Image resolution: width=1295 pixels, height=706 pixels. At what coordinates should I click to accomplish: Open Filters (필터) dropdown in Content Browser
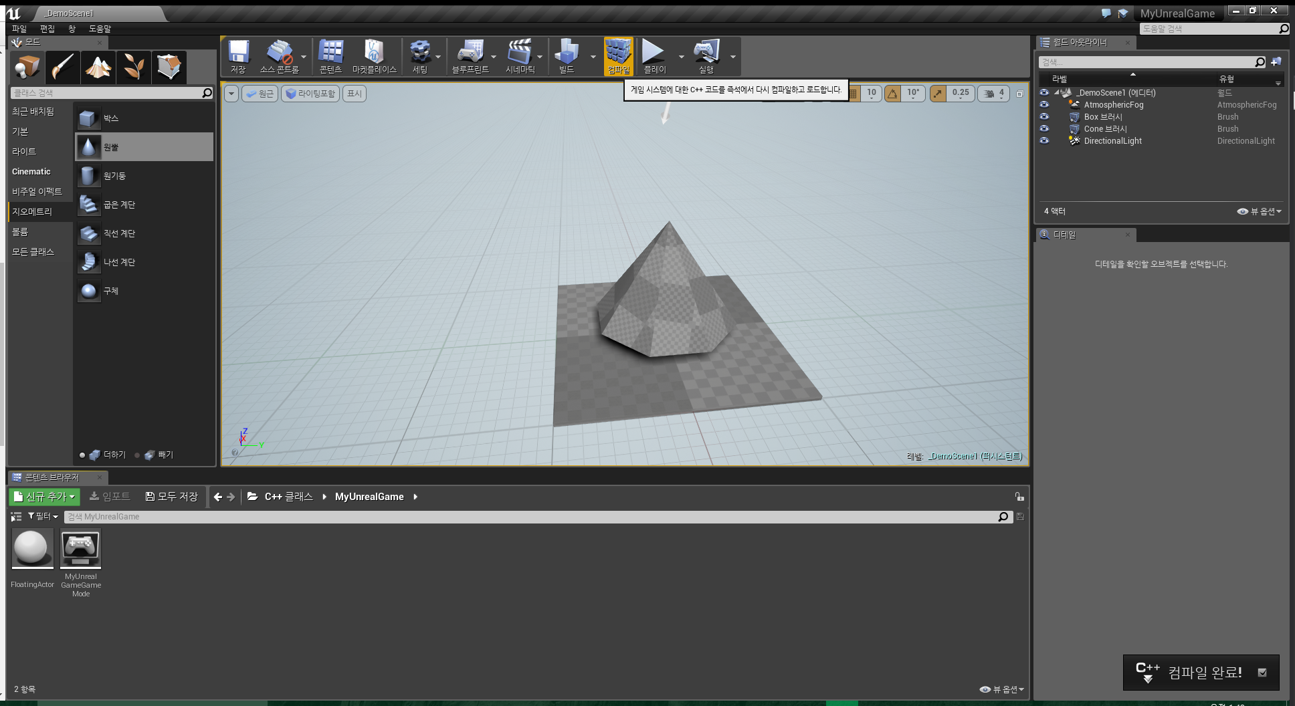[43, 517]
